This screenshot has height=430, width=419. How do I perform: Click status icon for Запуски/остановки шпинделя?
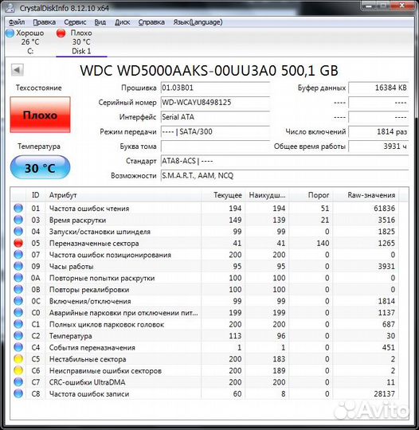pyautogui.click(x=18, y=232)
